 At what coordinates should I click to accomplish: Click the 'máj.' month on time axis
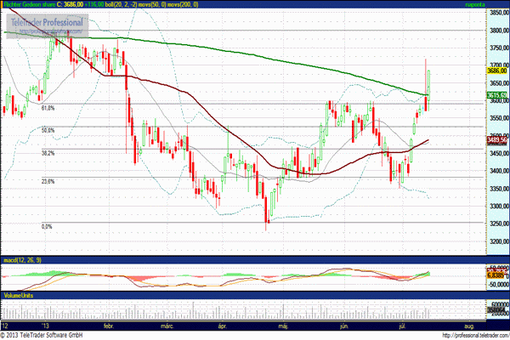(283, 326)
